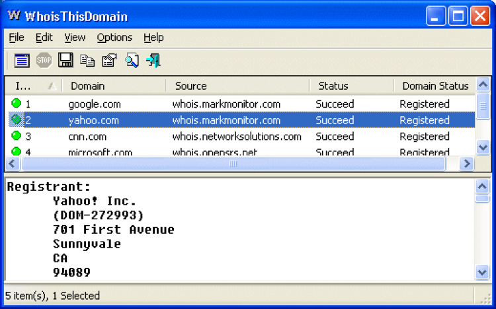Click the domain list's scroll down arrow
This screenshot has height=309, width=496.
483,147
